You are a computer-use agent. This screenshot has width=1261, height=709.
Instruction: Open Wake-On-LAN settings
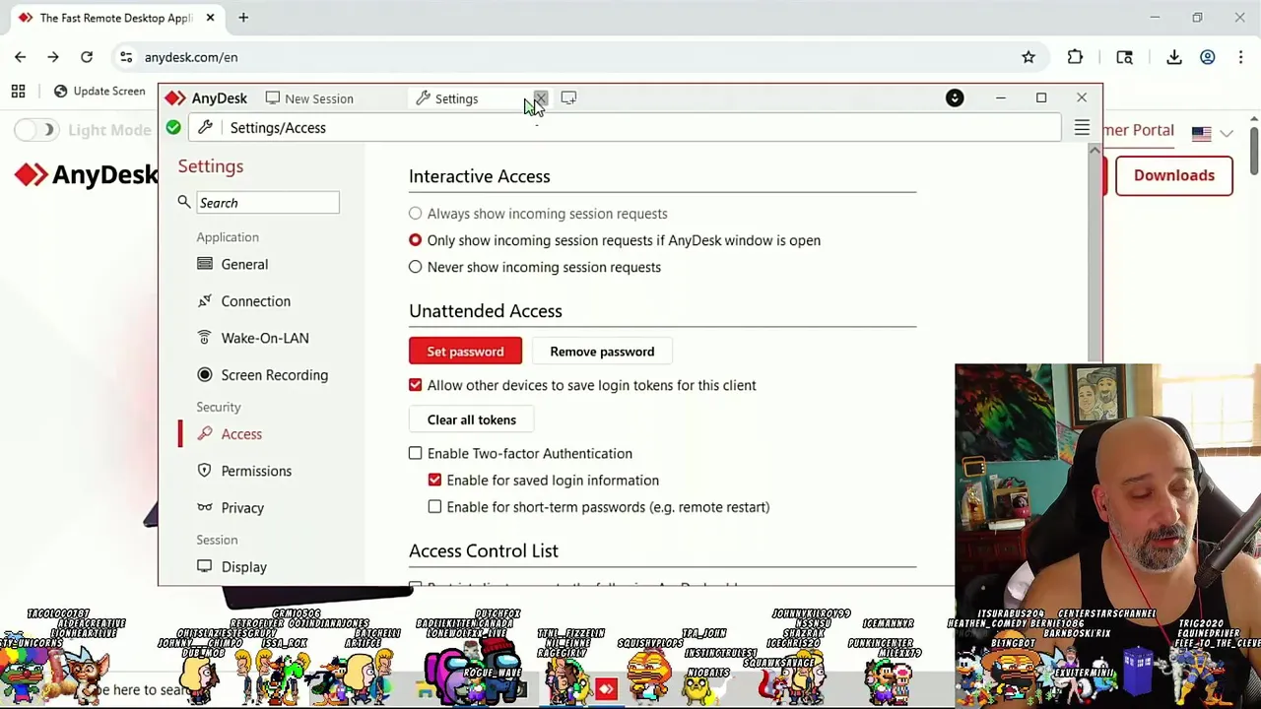point(265,338)
